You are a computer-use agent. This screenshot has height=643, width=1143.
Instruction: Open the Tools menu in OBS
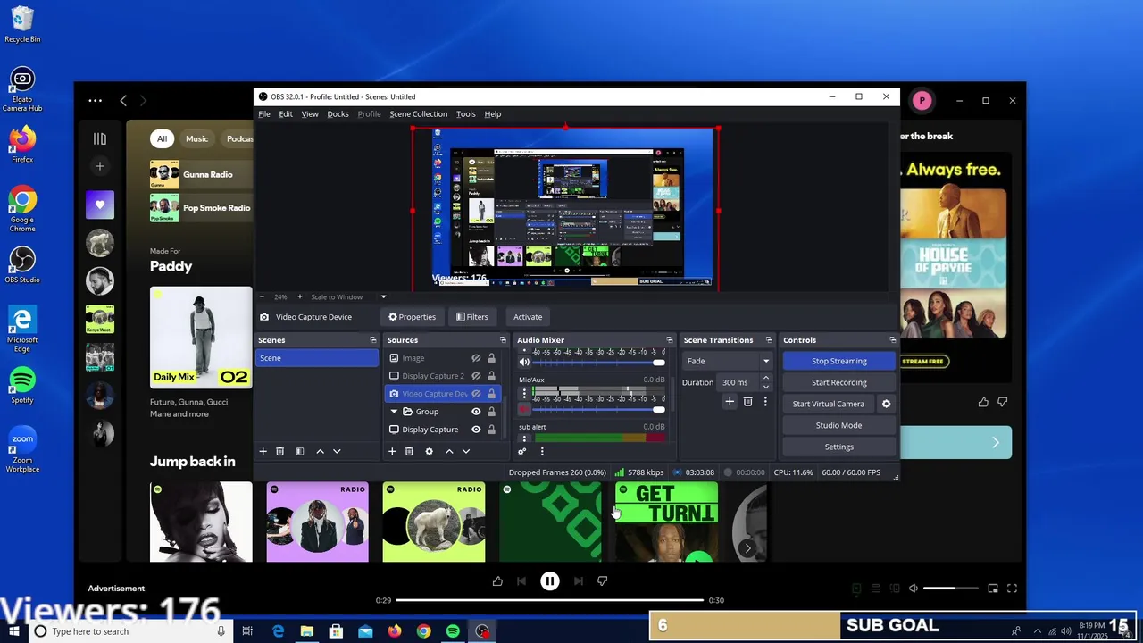tap(465, 114)
